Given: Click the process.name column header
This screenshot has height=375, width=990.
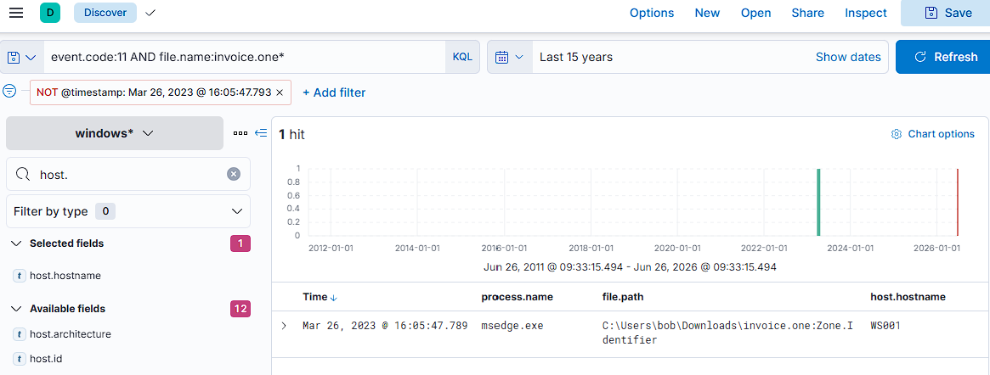Looking at the screenshot, I should [x=518, y=296].
